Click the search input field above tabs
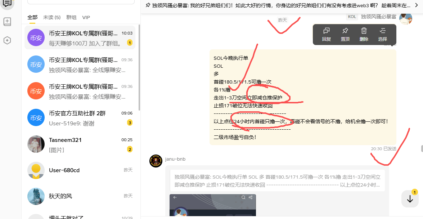The height and width of the screenshot is (219, 423). point(81,1)
